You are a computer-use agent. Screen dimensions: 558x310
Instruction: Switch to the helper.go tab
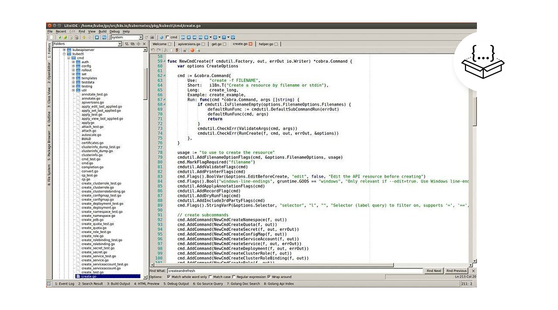point(267,44)
